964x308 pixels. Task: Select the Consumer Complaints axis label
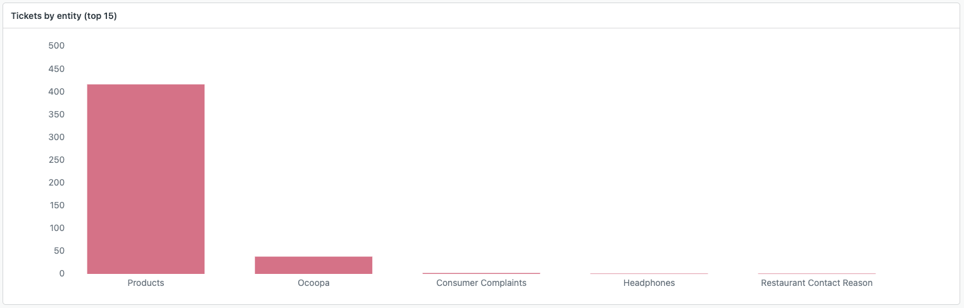point(481,283)
